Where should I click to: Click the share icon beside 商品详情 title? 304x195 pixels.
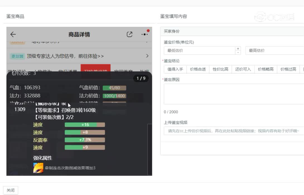click(129, 34)
